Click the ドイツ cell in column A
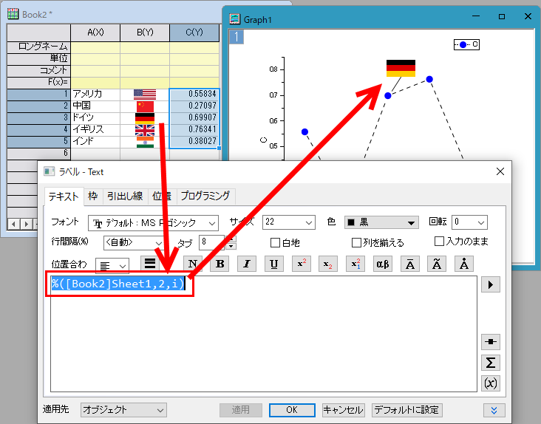 point(95,118)
